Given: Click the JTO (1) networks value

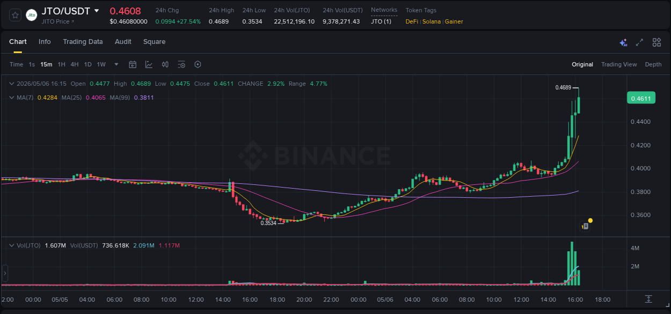Looking at the screenshot, I should pos(381,21).
